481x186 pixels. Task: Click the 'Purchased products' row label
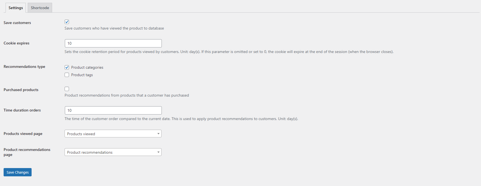(21, 90)
